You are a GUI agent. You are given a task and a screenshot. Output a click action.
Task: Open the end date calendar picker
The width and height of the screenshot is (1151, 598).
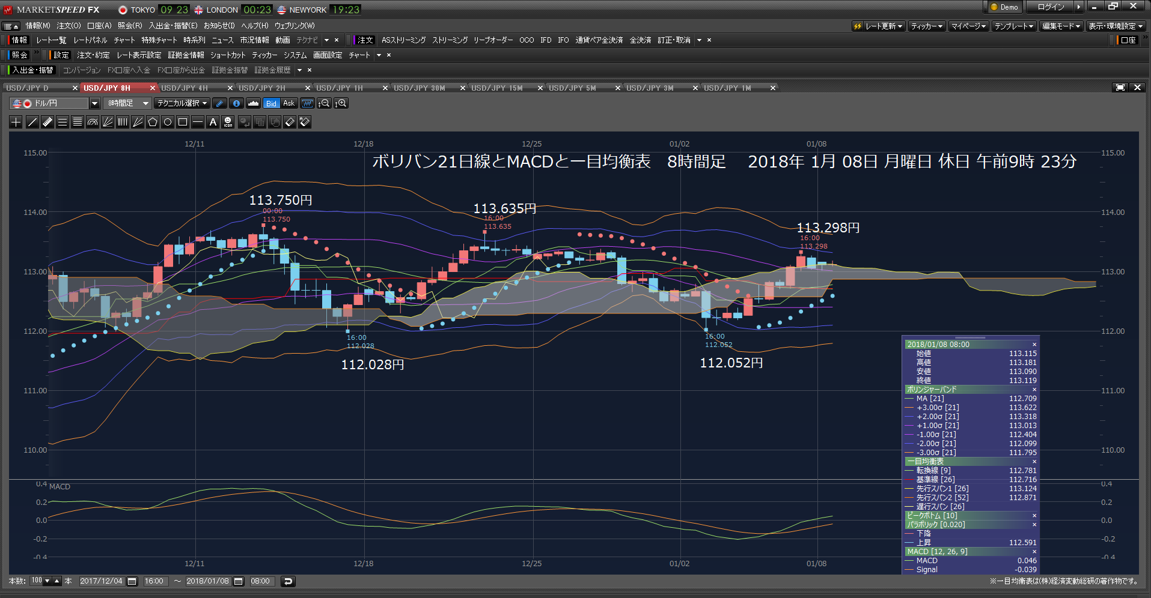click(x=239, y=581)
